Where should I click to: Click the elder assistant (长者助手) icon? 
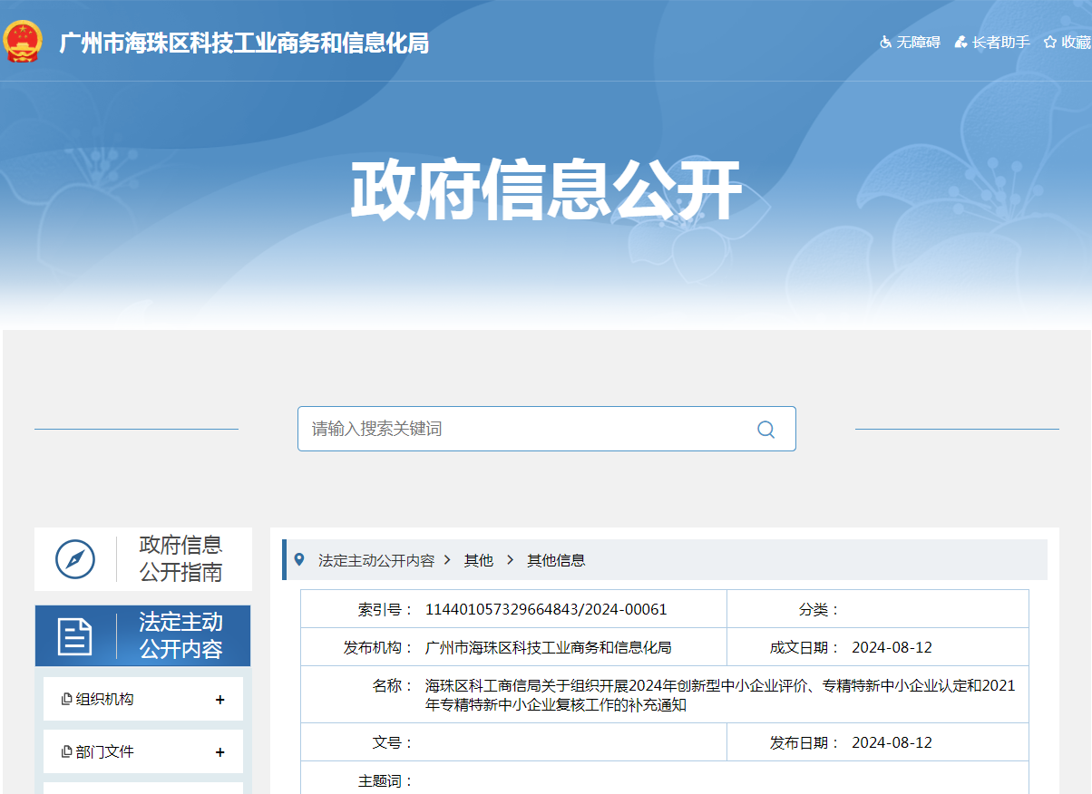(960, 43)
